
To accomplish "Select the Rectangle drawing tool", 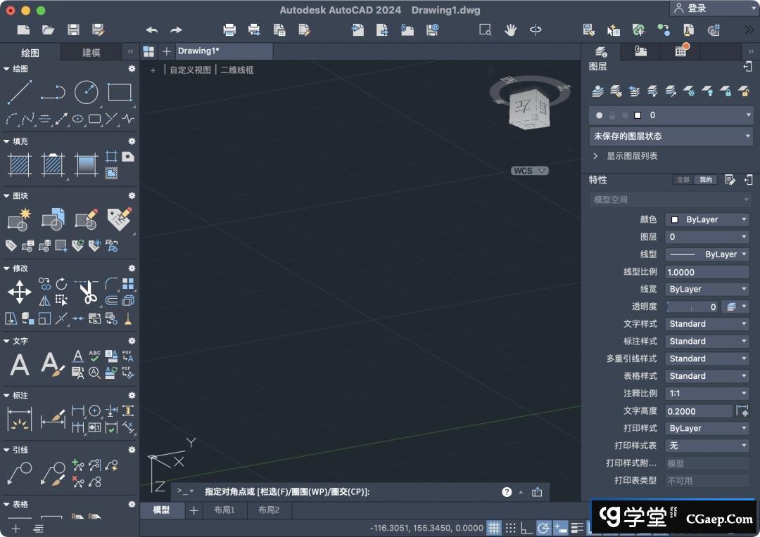I will 120,92.
